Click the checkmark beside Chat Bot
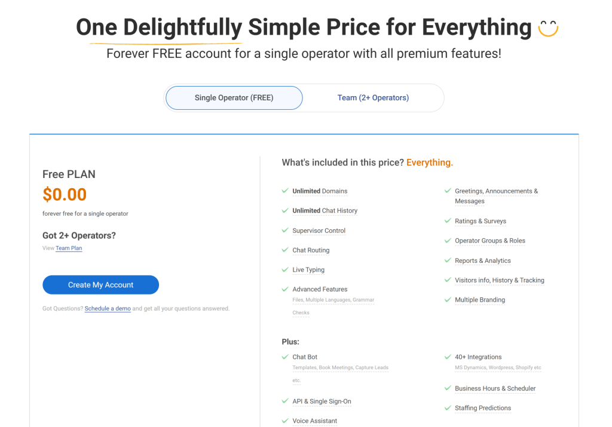 [285, 357]
